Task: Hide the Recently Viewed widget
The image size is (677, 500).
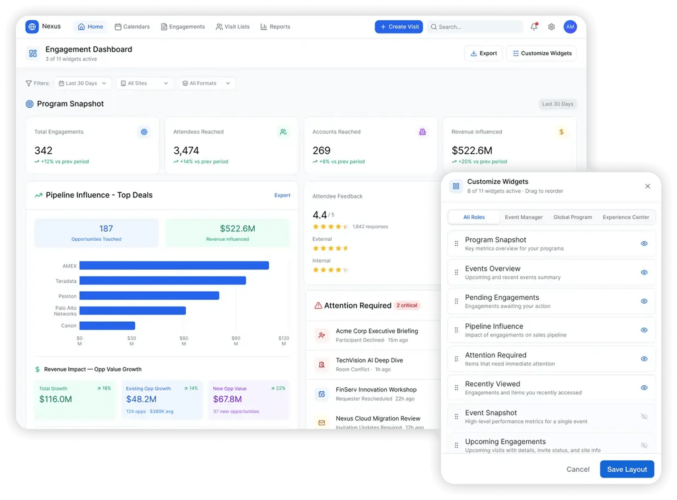Action: pyautogui.click(x=644, y=388)
